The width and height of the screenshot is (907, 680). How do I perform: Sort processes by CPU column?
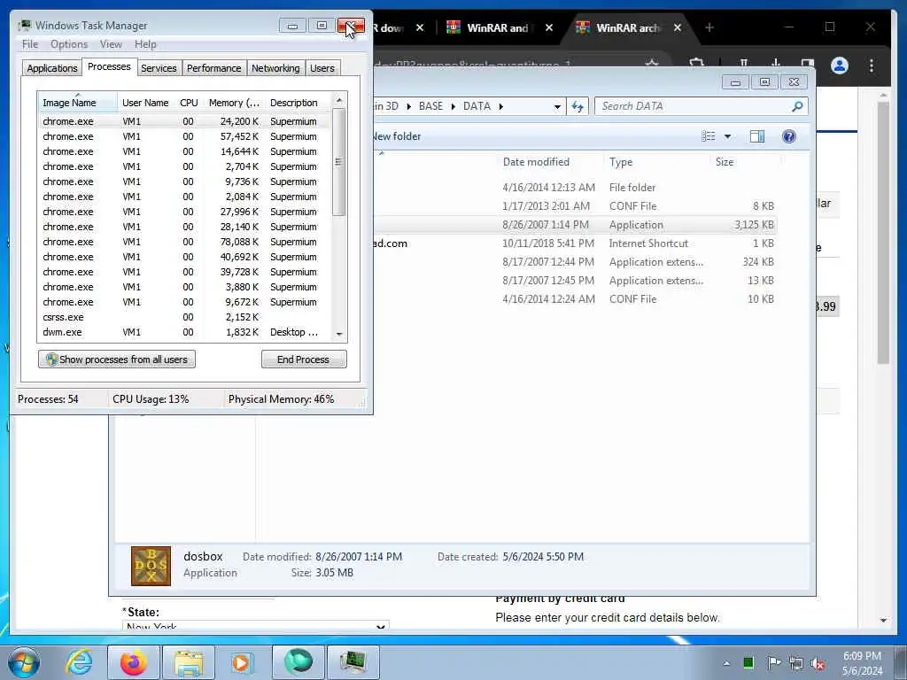coord(189,103)
